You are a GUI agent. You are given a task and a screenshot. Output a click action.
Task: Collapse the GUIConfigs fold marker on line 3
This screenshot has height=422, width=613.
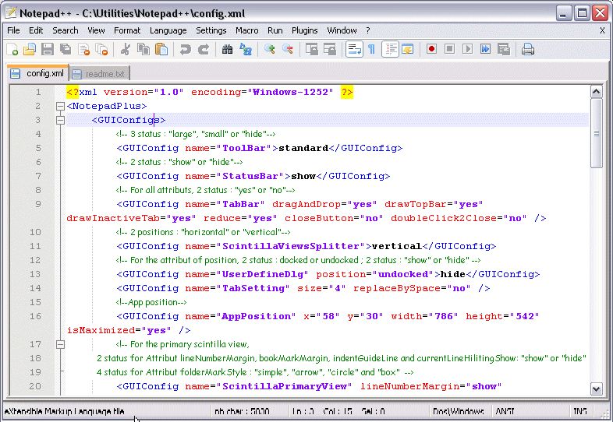[x=60, y=120]
